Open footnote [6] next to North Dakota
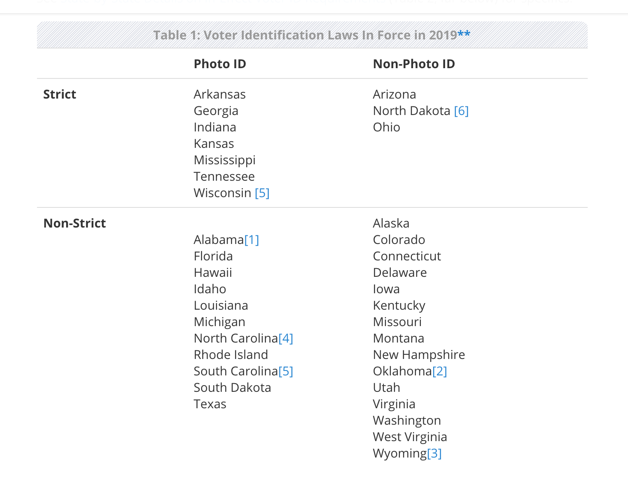Screen dimensions: 628x483 point(461,111)
